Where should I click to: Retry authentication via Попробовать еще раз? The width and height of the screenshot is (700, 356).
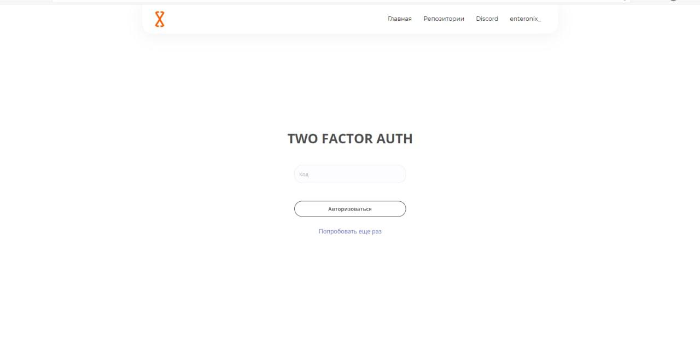point(350,231)
